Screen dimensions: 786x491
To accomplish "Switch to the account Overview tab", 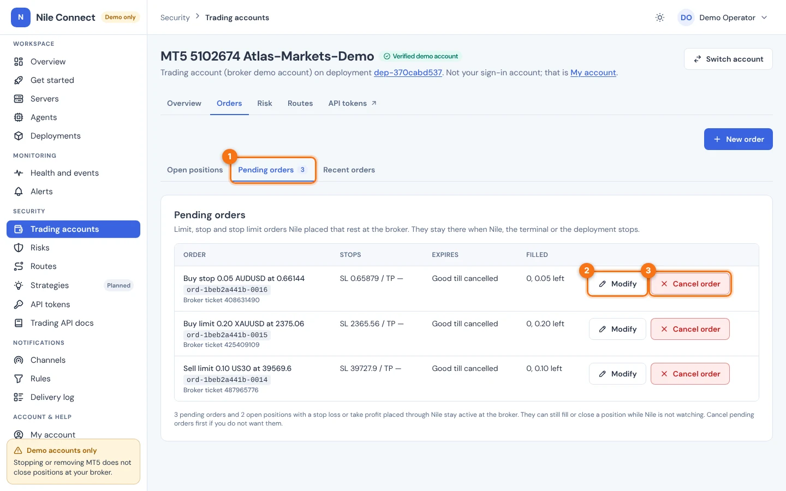I will [x=184, y=103].
